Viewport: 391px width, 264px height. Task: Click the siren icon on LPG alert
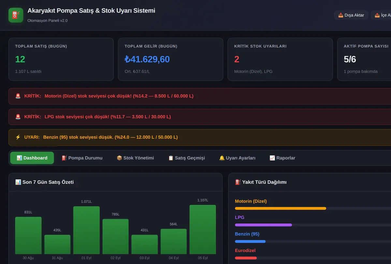(x=18, y=117)
